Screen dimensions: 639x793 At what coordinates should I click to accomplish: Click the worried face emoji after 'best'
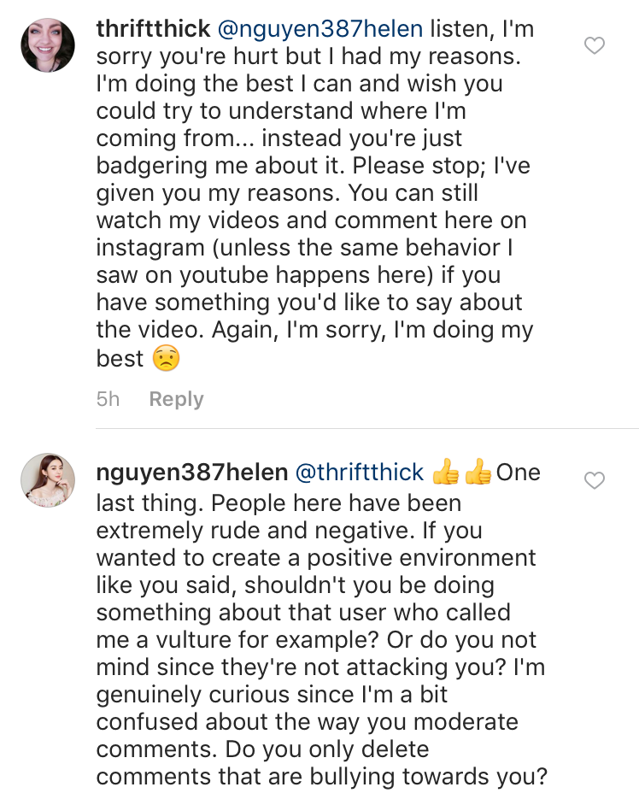pos(167,358)
